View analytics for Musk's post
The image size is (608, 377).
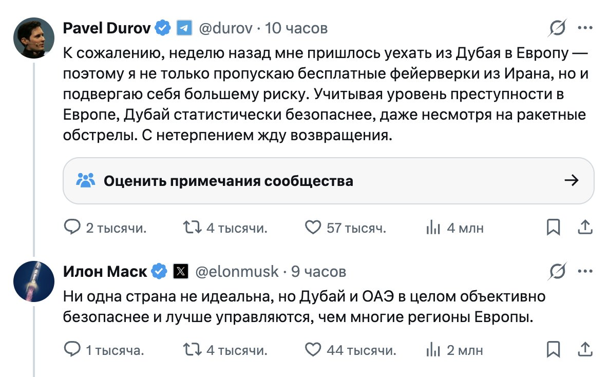click(434, 350)
